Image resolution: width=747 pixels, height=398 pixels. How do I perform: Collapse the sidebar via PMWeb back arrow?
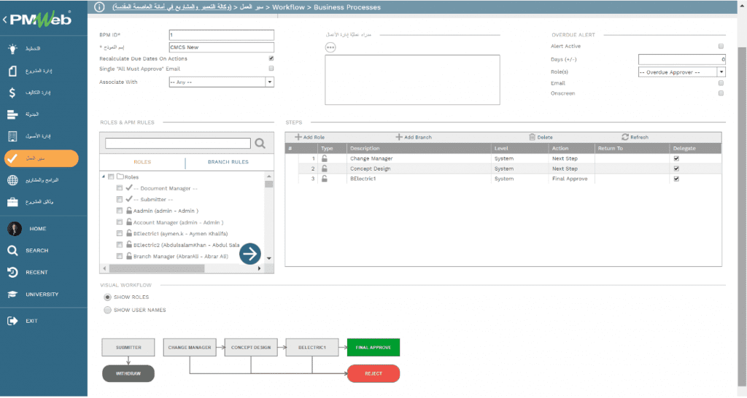(x=5, y=20)
